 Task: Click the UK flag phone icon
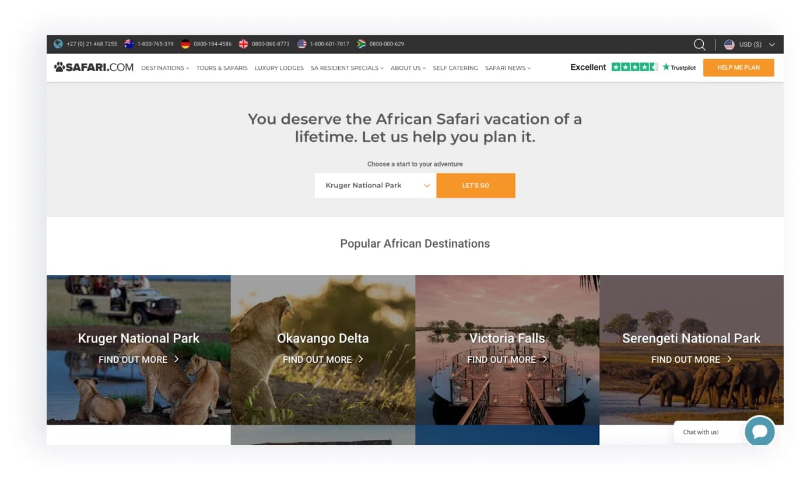click(243, 44)
